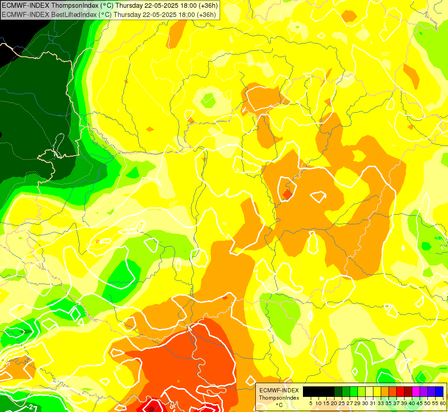Select the orange 33–35 legend swatch

(x=385, y=392)
